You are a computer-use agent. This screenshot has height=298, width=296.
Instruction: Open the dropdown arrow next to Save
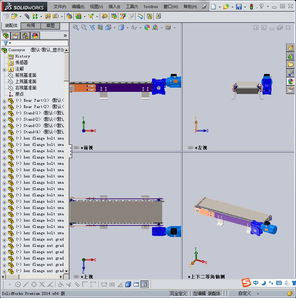point(245,7)
